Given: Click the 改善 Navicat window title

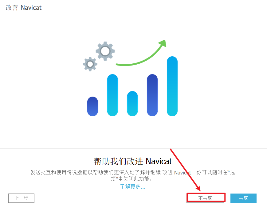Looking at the screenshot, I should point(24,8).
